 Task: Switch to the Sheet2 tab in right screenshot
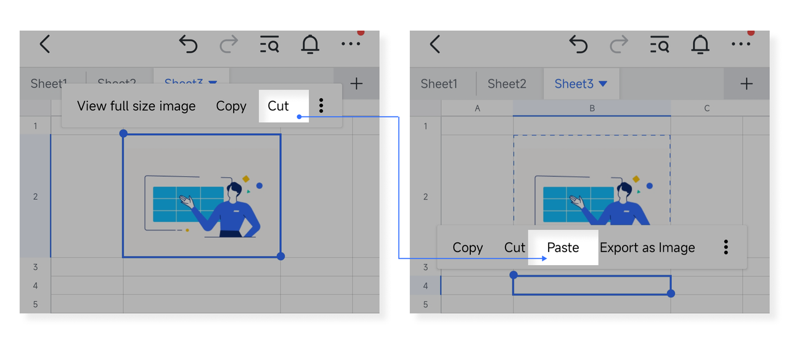coord(507,84)
